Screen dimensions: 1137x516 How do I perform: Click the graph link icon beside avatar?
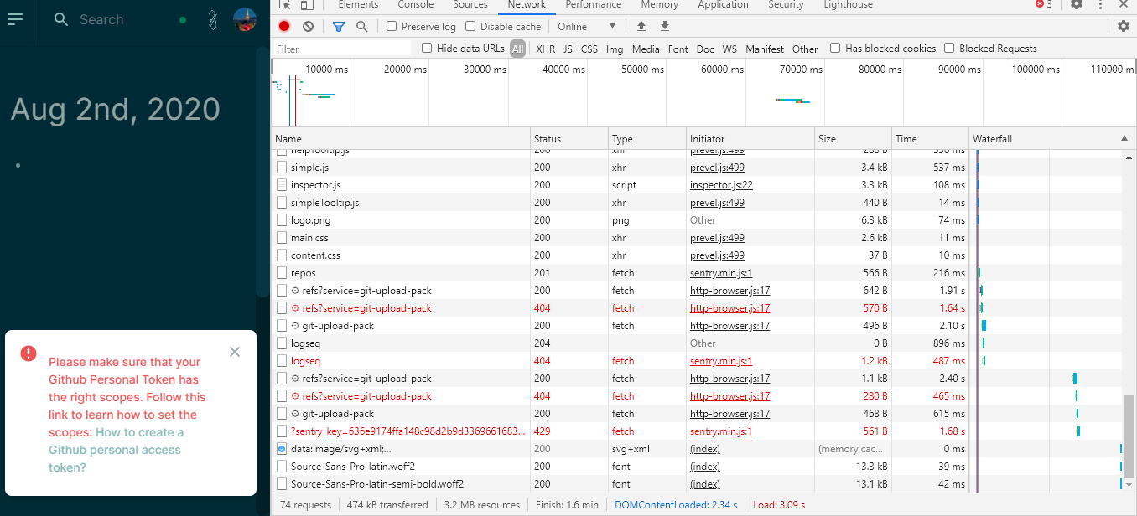[213, 19]
